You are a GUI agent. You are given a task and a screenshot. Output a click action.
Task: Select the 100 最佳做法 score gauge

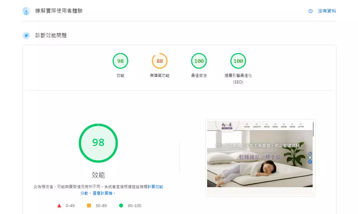[x=199, y=61]
